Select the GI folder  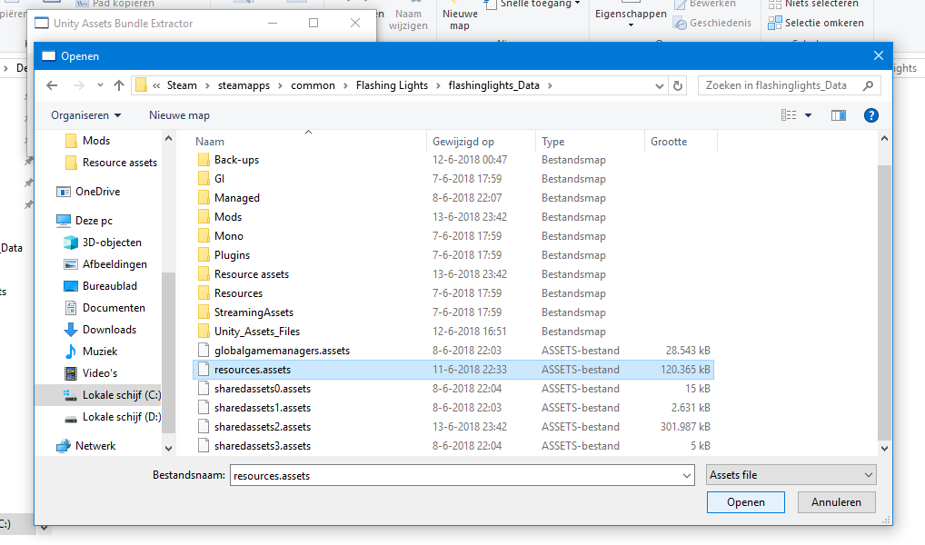(x=219, y=179)
